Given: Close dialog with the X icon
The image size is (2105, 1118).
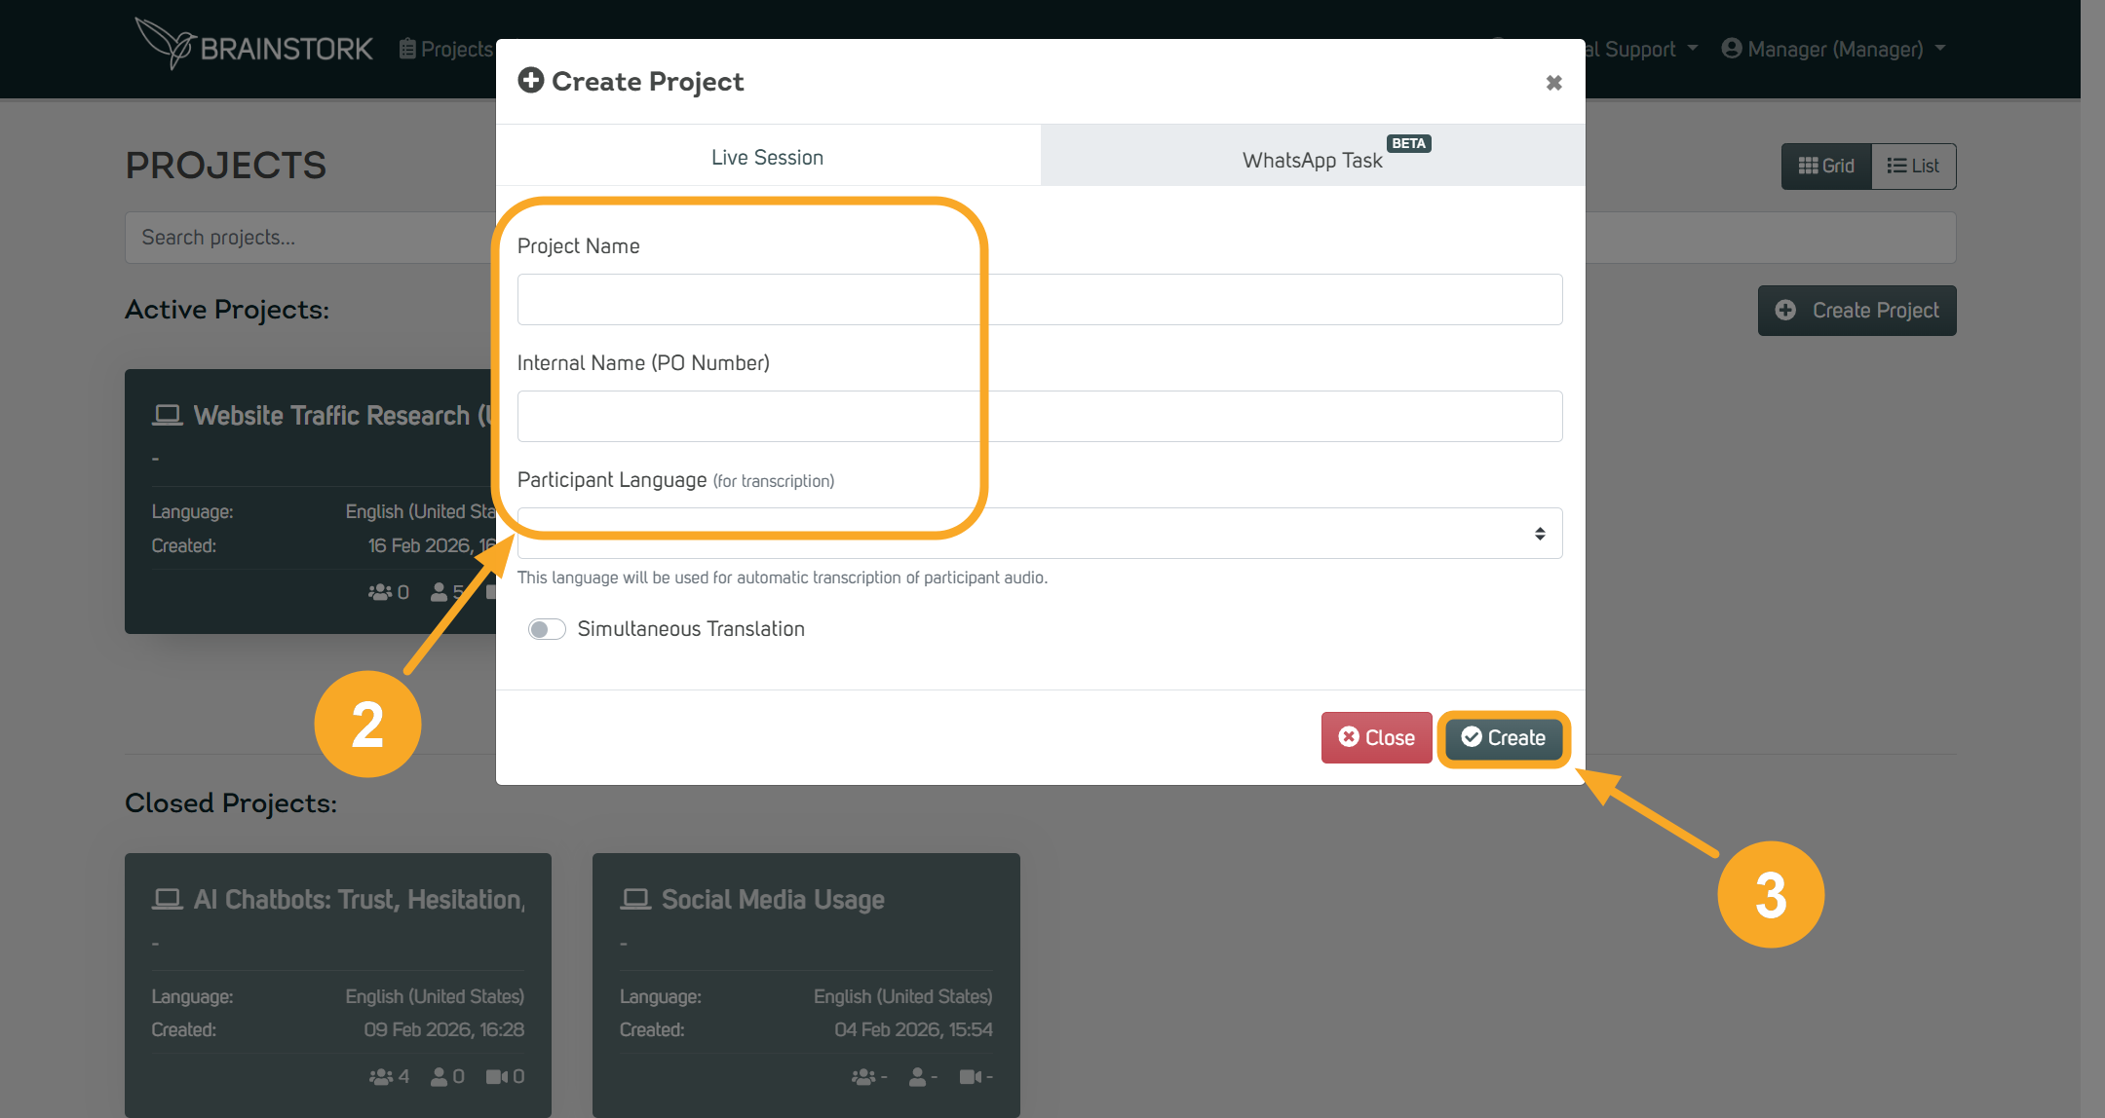Looking at the screenshot, I should [x=1553, y=83].
